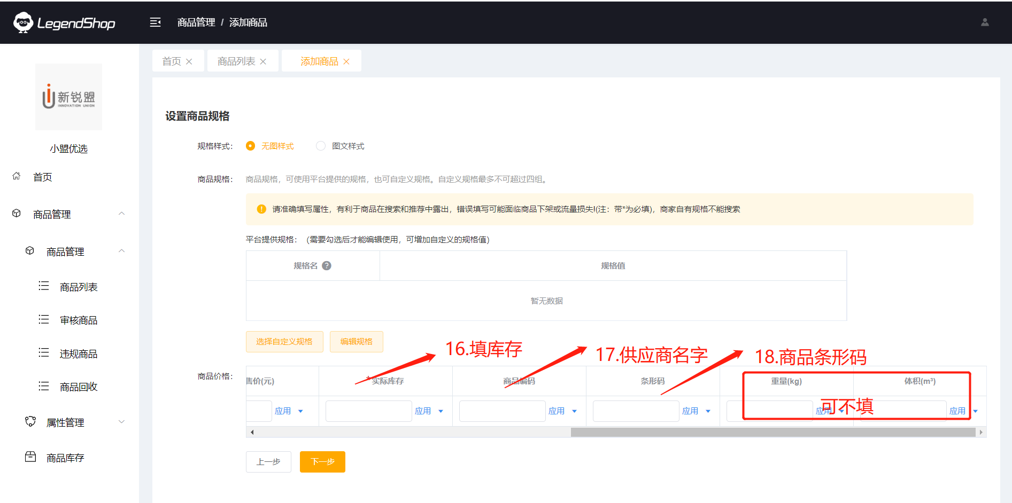Click the 商品编码 input field
Viewport: 1012px width, 503px height.
pos(502,411)
